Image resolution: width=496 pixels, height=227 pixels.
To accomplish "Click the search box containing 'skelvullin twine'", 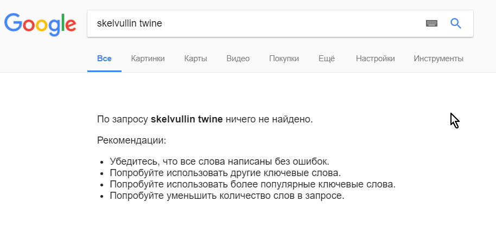I will point(255,23).
